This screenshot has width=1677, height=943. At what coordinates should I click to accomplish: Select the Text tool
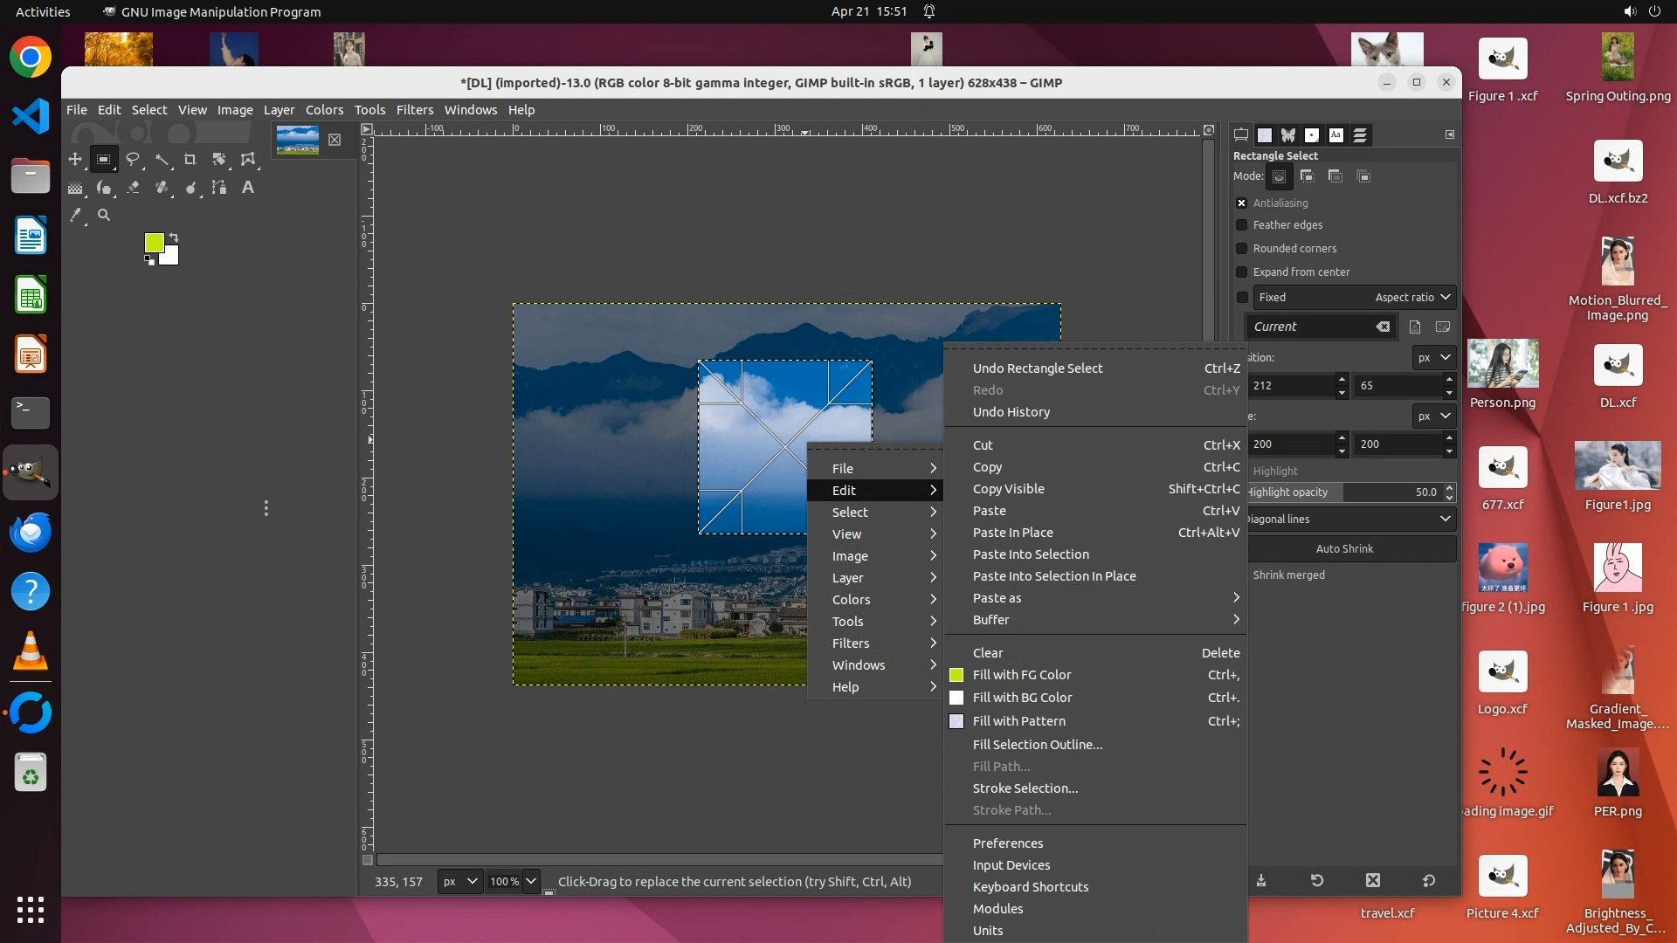(x=248, y=187)
